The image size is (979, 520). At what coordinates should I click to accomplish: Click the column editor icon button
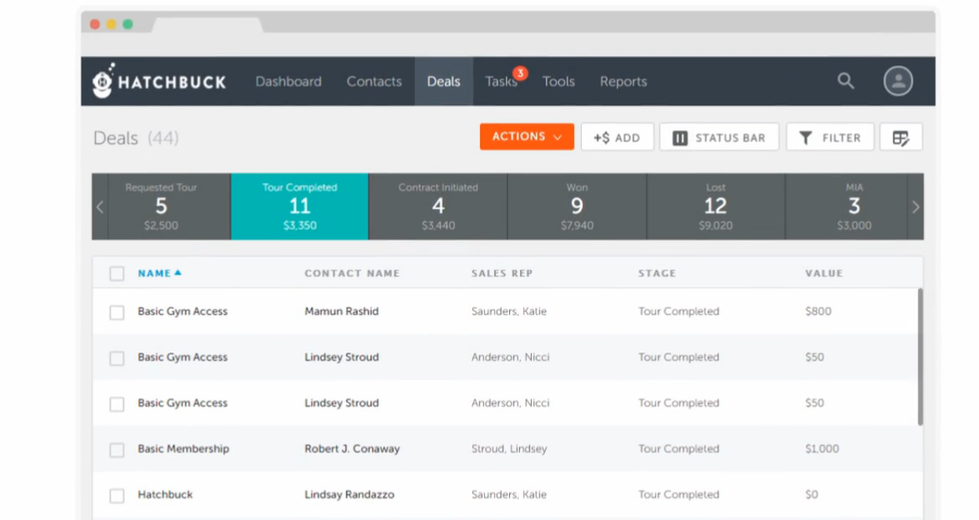[901, 138]
